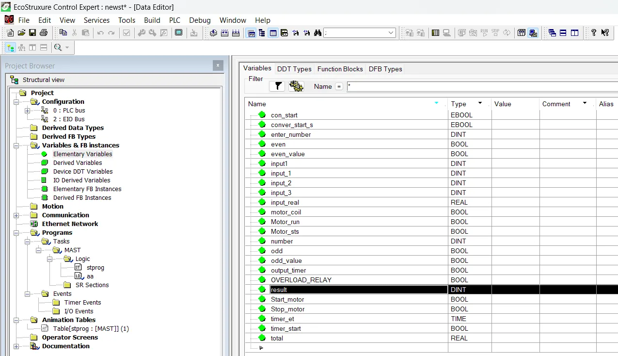Screen dimensions: 618x356
Task: Save the project with the floppy icon
Action: pyautogui.click(x=32, y=33)
